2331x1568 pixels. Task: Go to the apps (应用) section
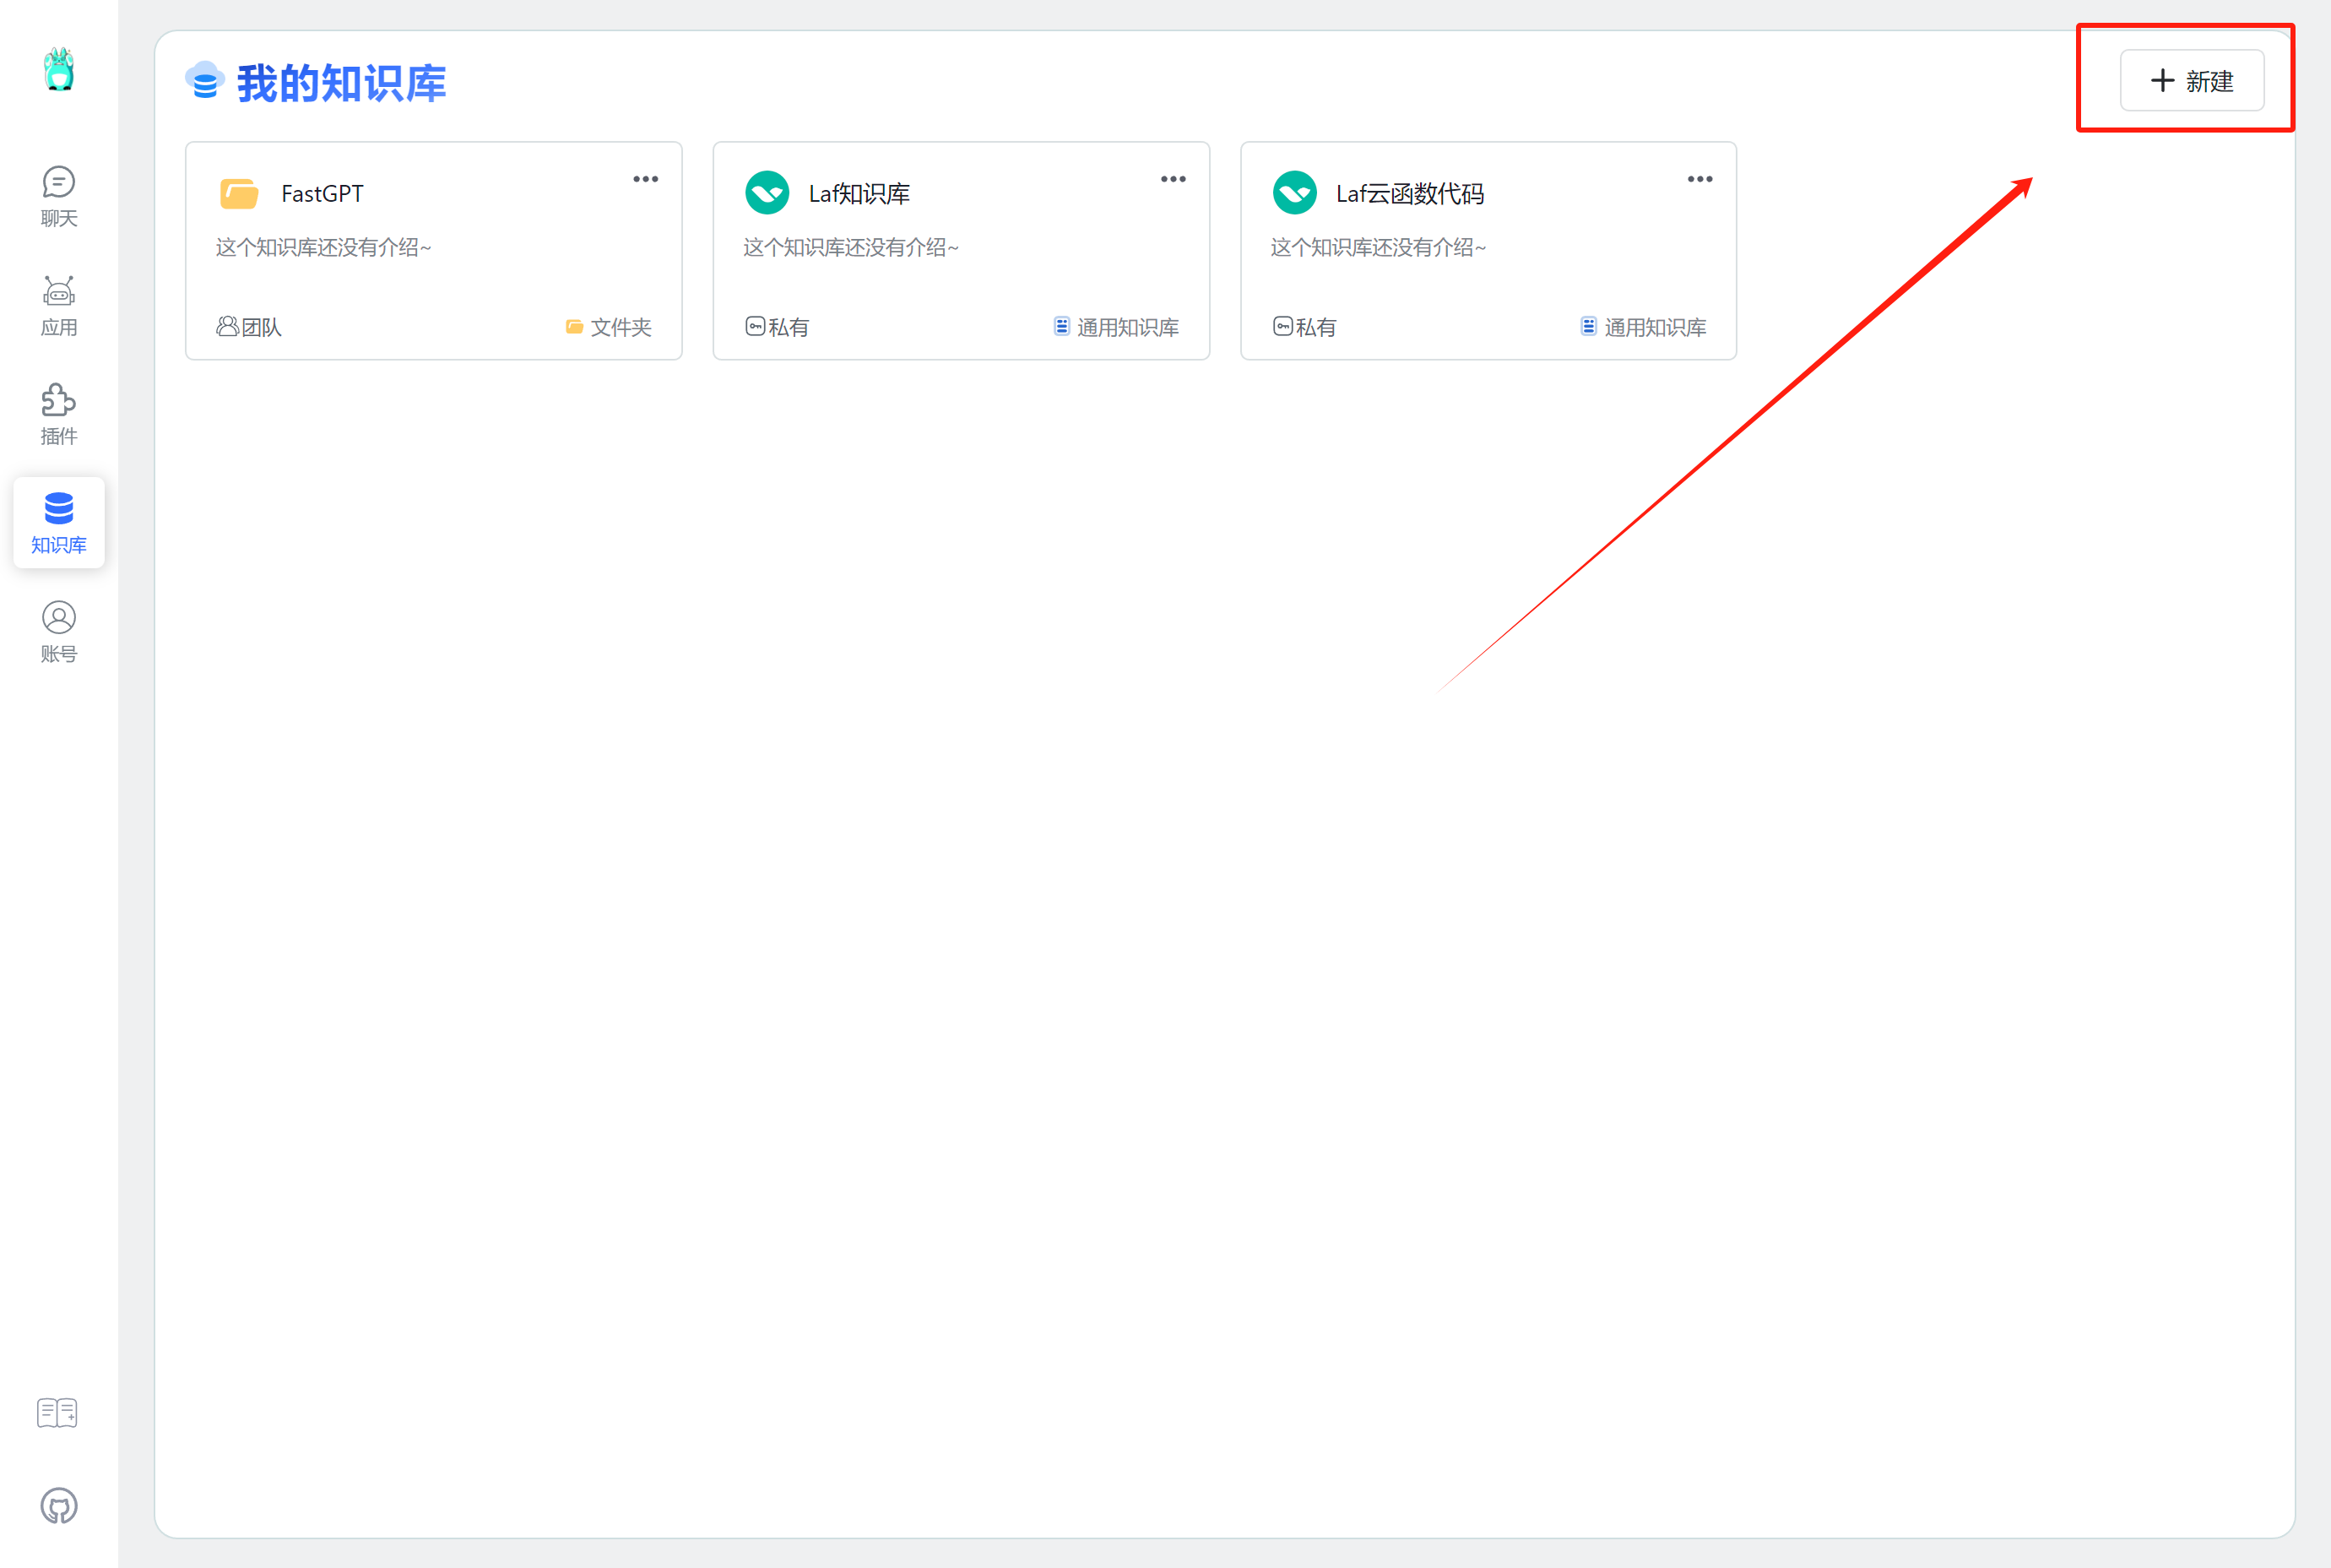59,305
